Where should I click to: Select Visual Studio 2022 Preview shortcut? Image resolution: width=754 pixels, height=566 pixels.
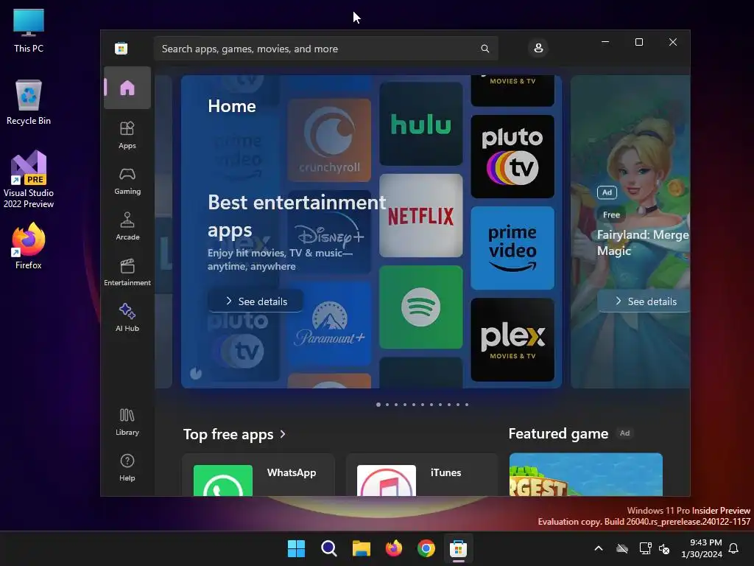coord(29,179)
